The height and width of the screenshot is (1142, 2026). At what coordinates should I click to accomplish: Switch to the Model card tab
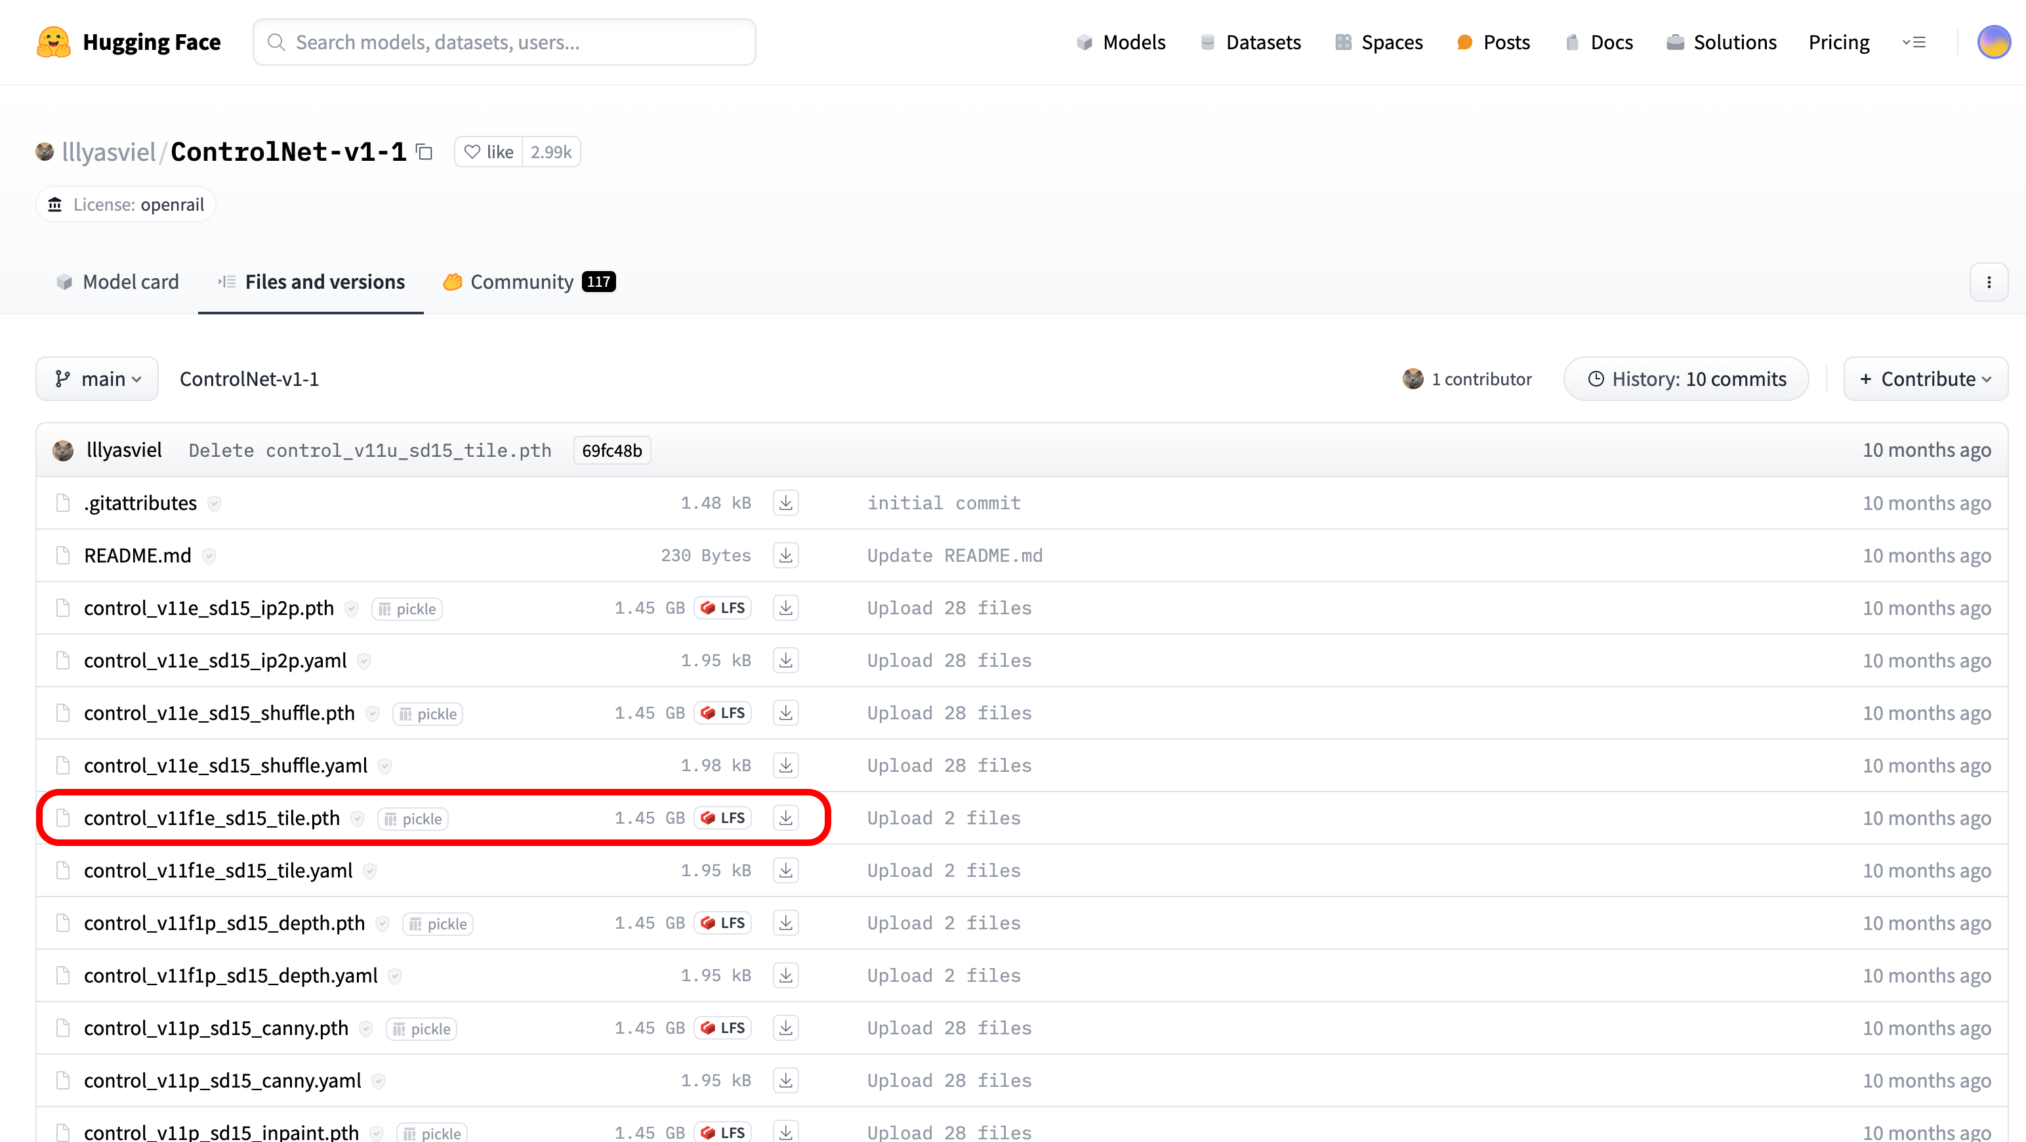(x=118, y=282)
